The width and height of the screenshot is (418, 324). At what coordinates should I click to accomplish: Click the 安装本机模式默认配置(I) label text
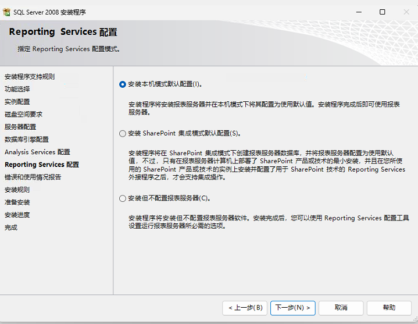(165, 84)
